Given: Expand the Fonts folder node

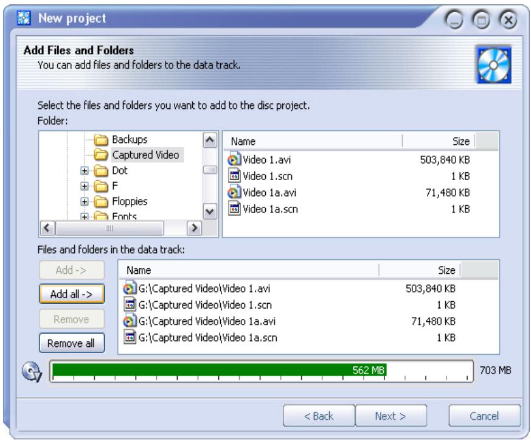Looking at the screenshot, I should point(85,216).
